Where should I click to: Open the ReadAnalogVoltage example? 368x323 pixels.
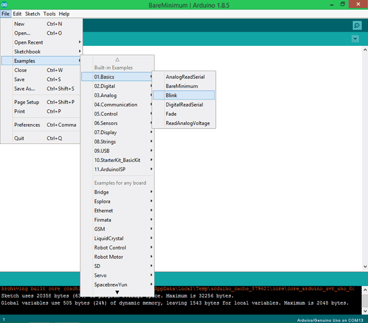click(184, 123)
